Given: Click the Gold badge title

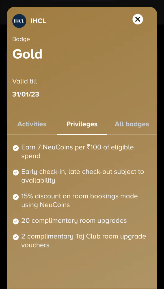Looking at the screenshot, I should (x=27, y=54).
